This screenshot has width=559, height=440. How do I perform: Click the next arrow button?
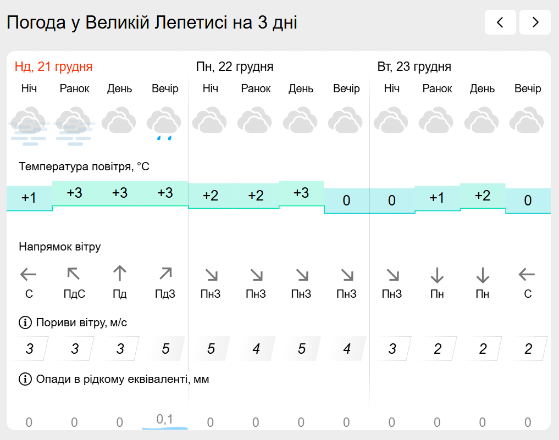[535, 23]
